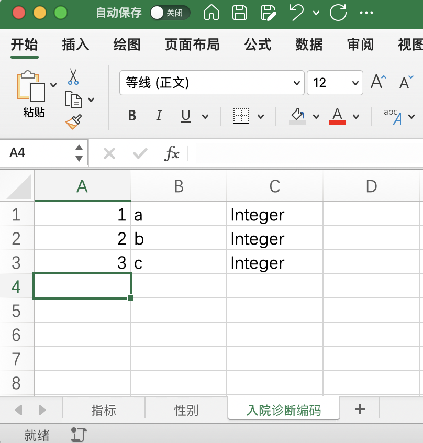423x443 pixels.
Task: Select the Format Painter brush icon
Action: pos(73,121)
